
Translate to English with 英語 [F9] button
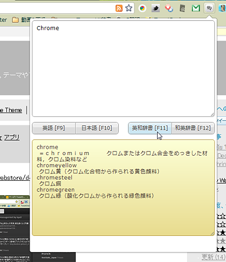click(54, 128)
